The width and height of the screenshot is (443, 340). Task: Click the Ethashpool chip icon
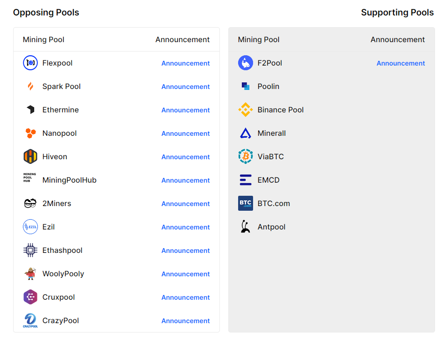pyautogui.click(x=30, y=250)
